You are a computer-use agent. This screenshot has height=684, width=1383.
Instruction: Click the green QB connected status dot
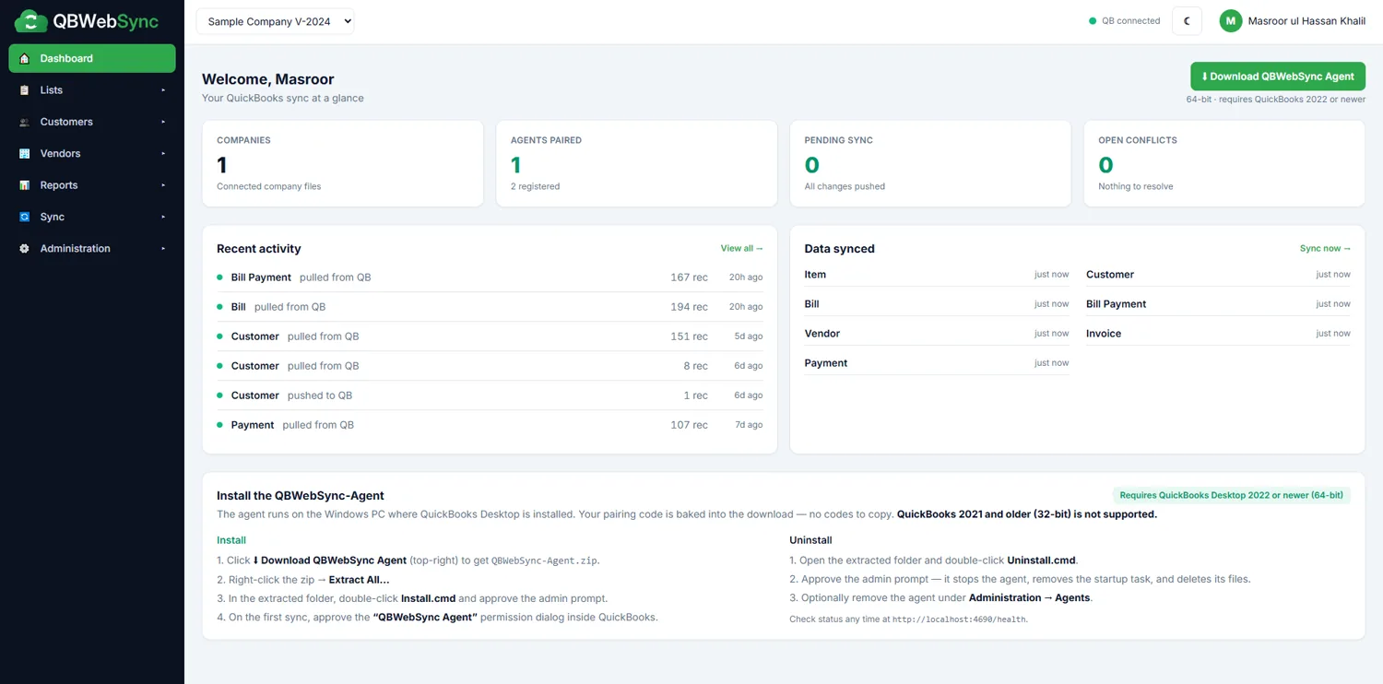point(1093,21)
